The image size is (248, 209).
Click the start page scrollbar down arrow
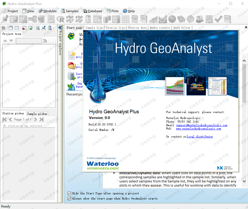pyautogui.click(x=244, y=181)
